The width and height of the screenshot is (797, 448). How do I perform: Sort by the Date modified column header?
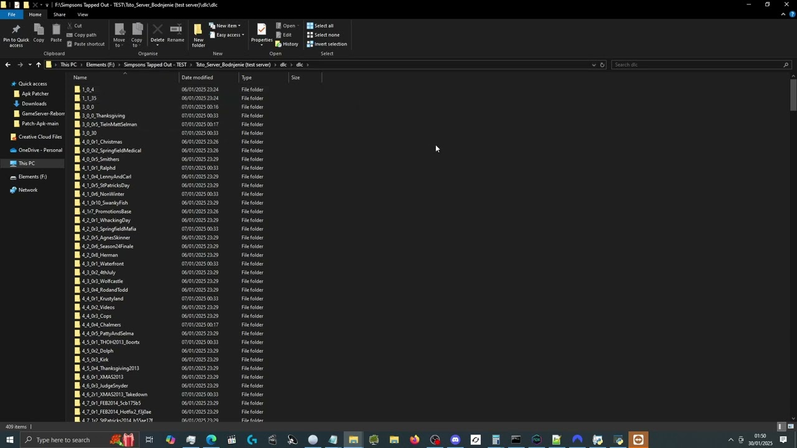point(209,78)
